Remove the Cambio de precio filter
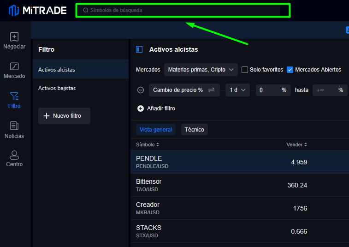 (x=141, y=90)
